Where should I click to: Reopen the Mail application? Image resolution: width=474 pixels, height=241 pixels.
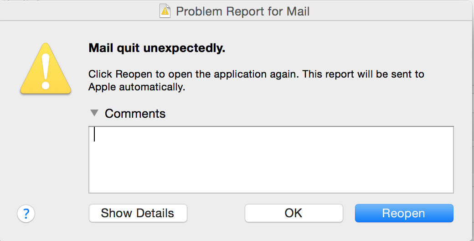pyautogui.click(x=404, y=213)
